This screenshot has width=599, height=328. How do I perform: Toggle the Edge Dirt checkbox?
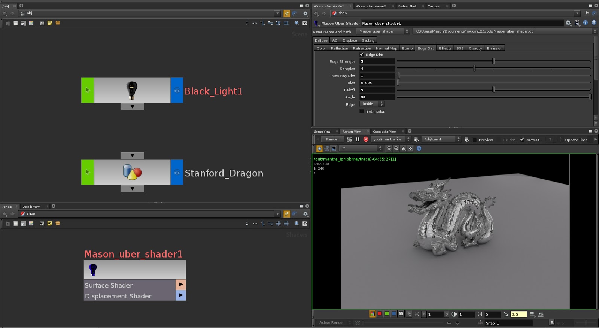(x=362, y=55)
